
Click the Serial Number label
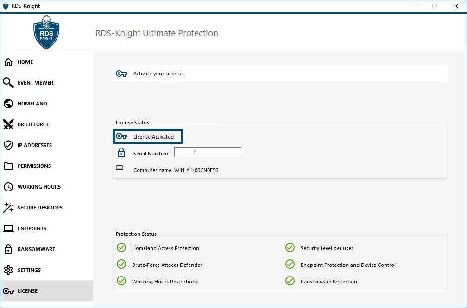coord(151,154)
